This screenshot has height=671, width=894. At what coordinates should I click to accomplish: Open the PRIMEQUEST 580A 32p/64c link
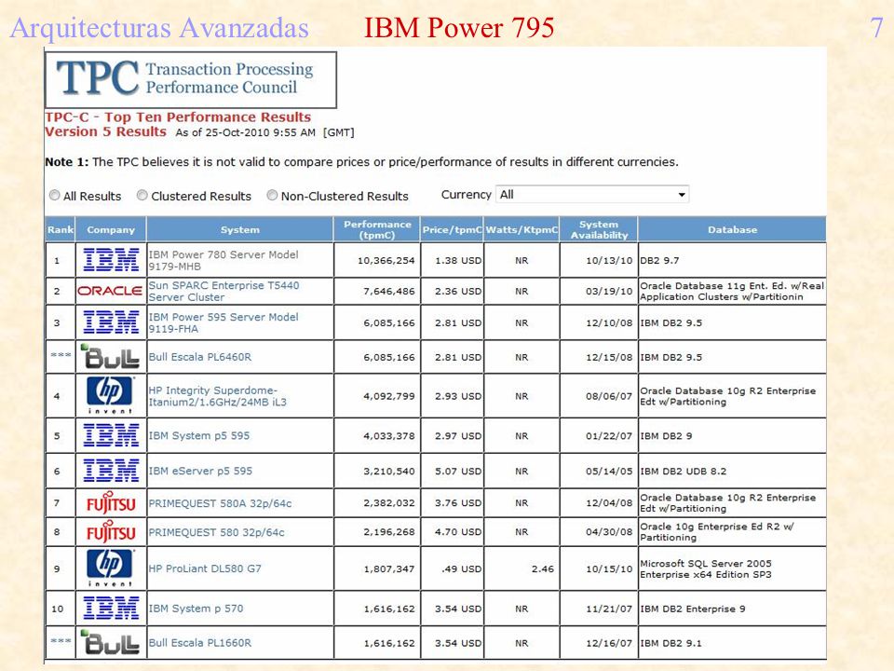click(x=220, y=503)
